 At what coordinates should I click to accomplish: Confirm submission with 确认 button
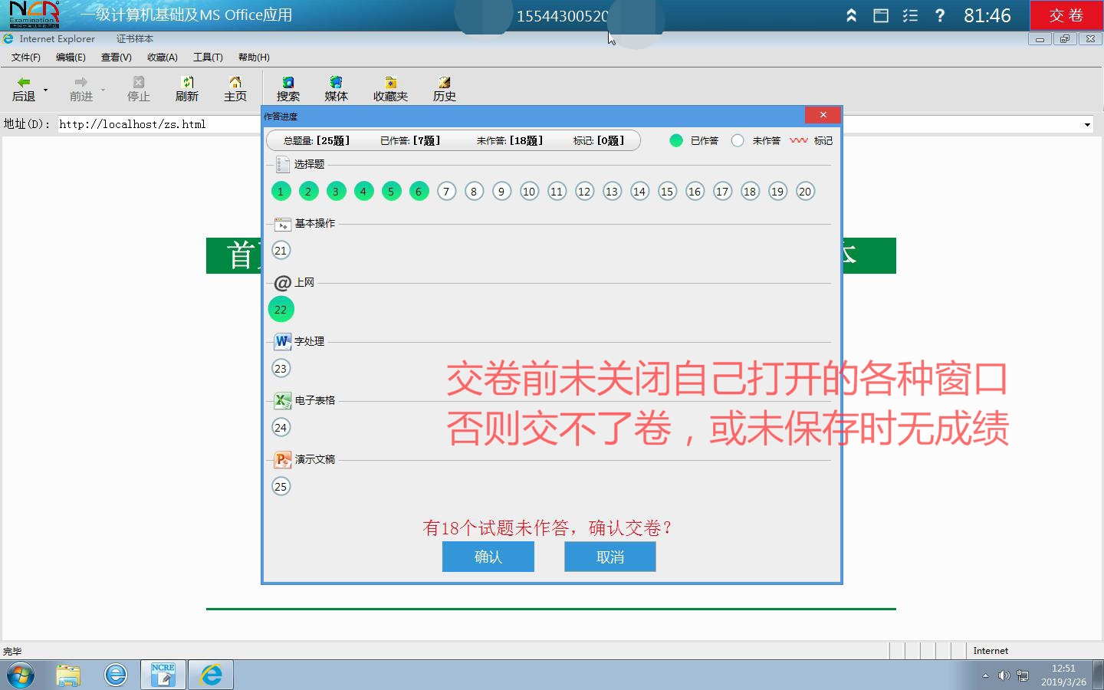click(488, 557)
